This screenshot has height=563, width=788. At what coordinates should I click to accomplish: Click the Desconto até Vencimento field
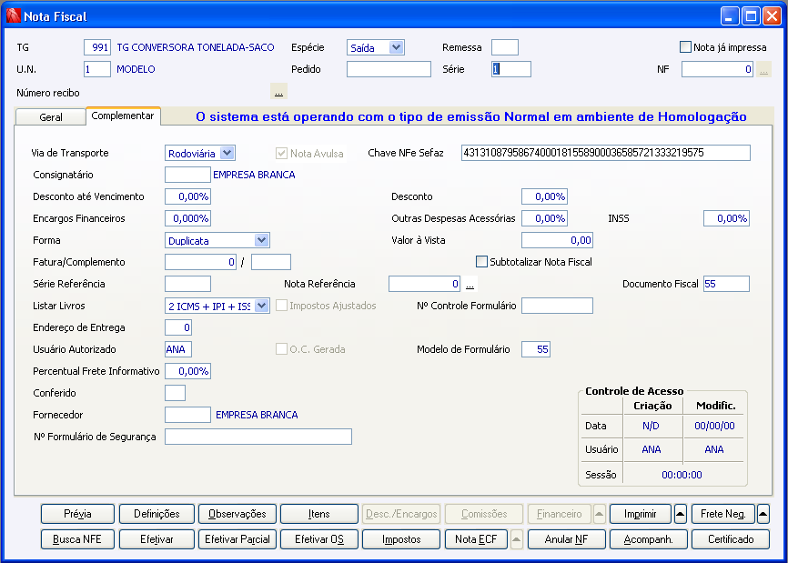pos(187,196)
